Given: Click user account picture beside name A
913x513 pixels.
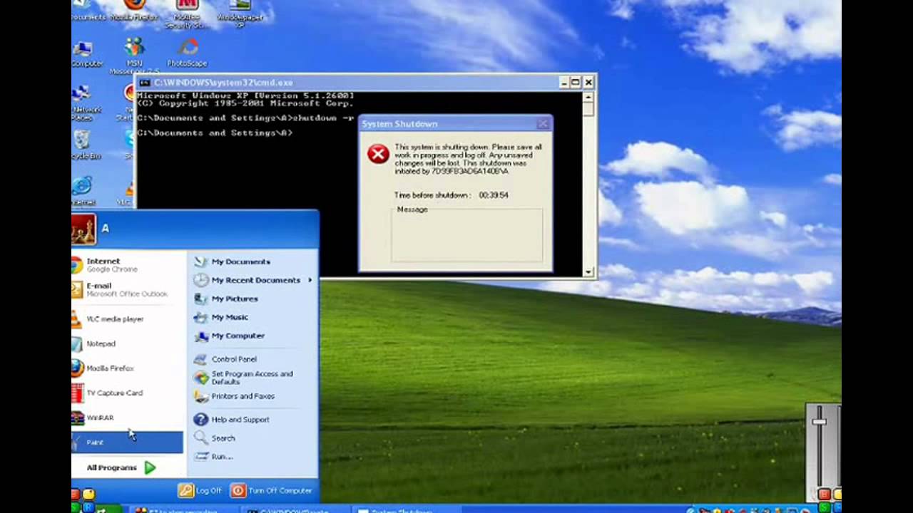Looking at the screenshot, I should (83, 229).
